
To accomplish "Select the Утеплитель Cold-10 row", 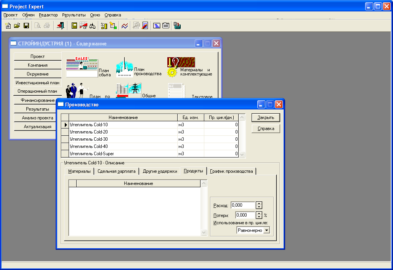I will pos(150,125).
